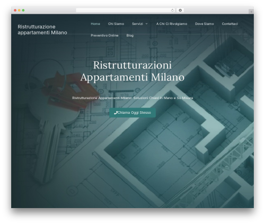Open the Servizi menu item

coord(137,24)
